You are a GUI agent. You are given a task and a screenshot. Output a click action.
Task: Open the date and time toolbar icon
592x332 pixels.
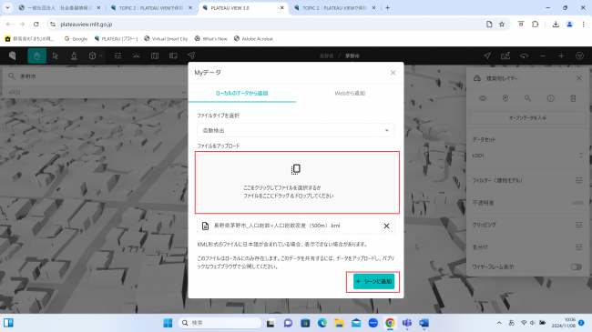point(137,55)
